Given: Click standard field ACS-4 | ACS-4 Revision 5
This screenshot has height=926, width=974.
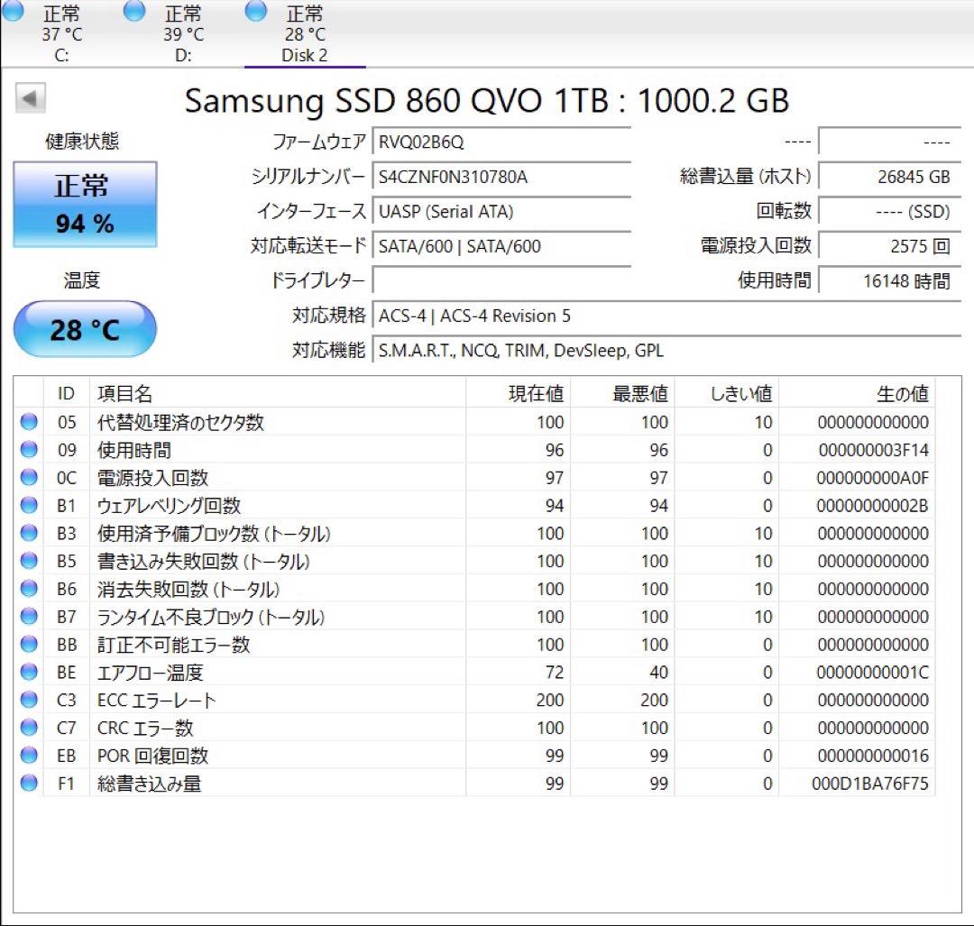Looking at the screenshot, I should click(x=667, y=316).
